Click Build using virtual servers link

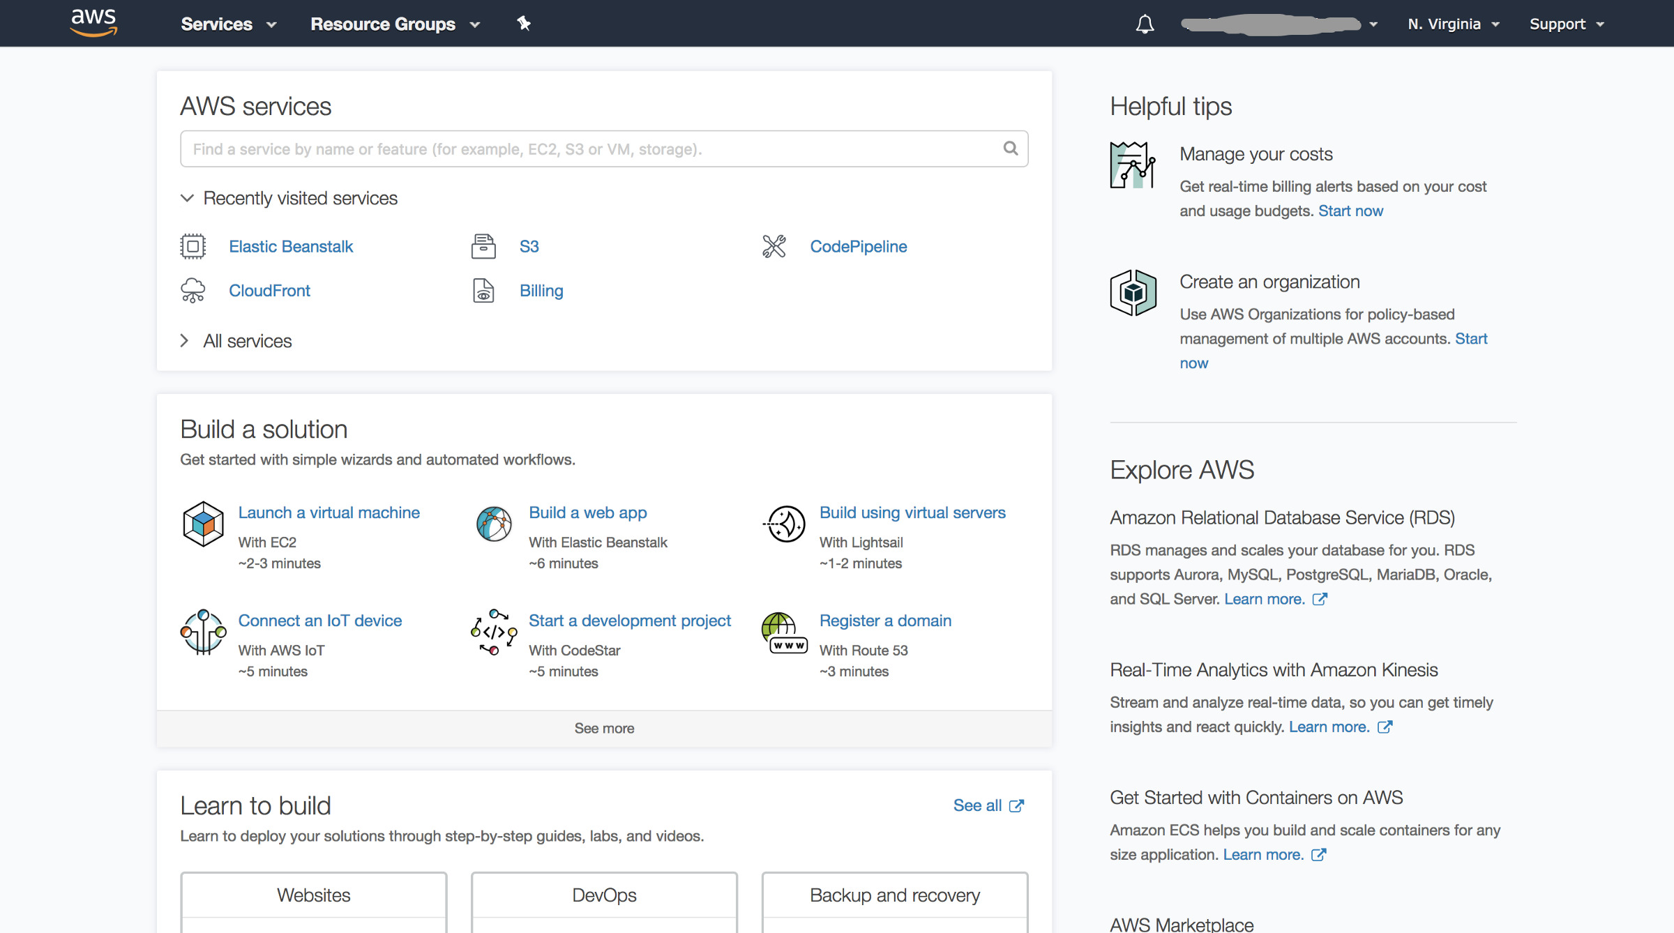[x=912, y=513]
